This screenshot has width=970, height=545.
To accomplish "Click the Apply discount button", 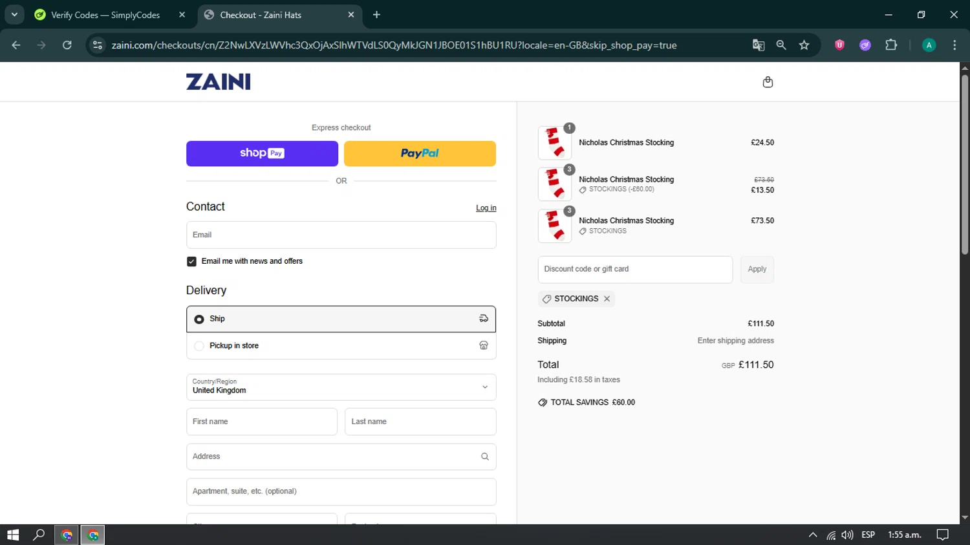I will click(x=757, y=270).
